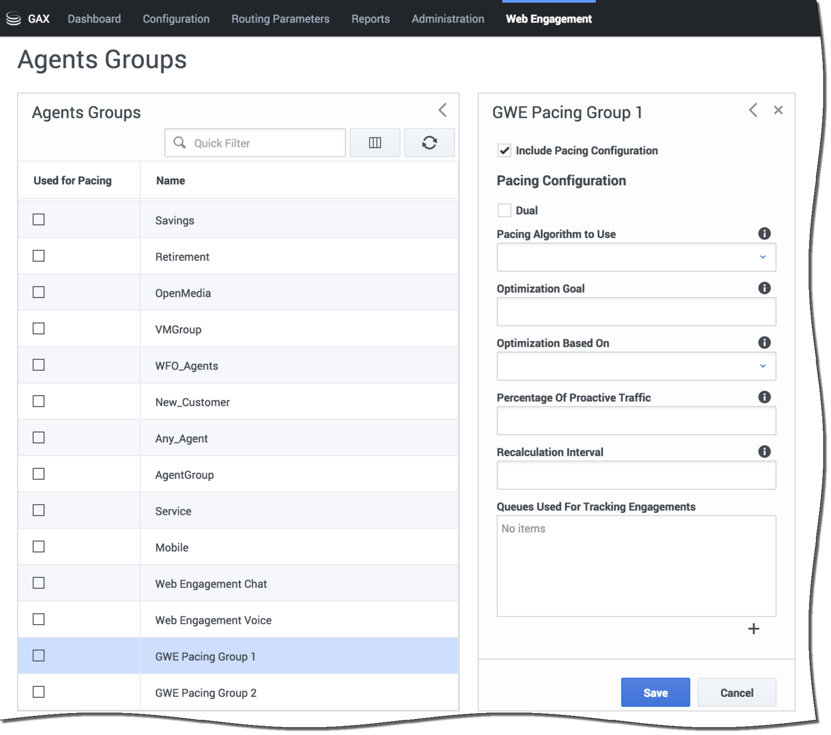Select the OpenMedia group name
The height and width of the screenshot is (735, 831).
[183, 293]
